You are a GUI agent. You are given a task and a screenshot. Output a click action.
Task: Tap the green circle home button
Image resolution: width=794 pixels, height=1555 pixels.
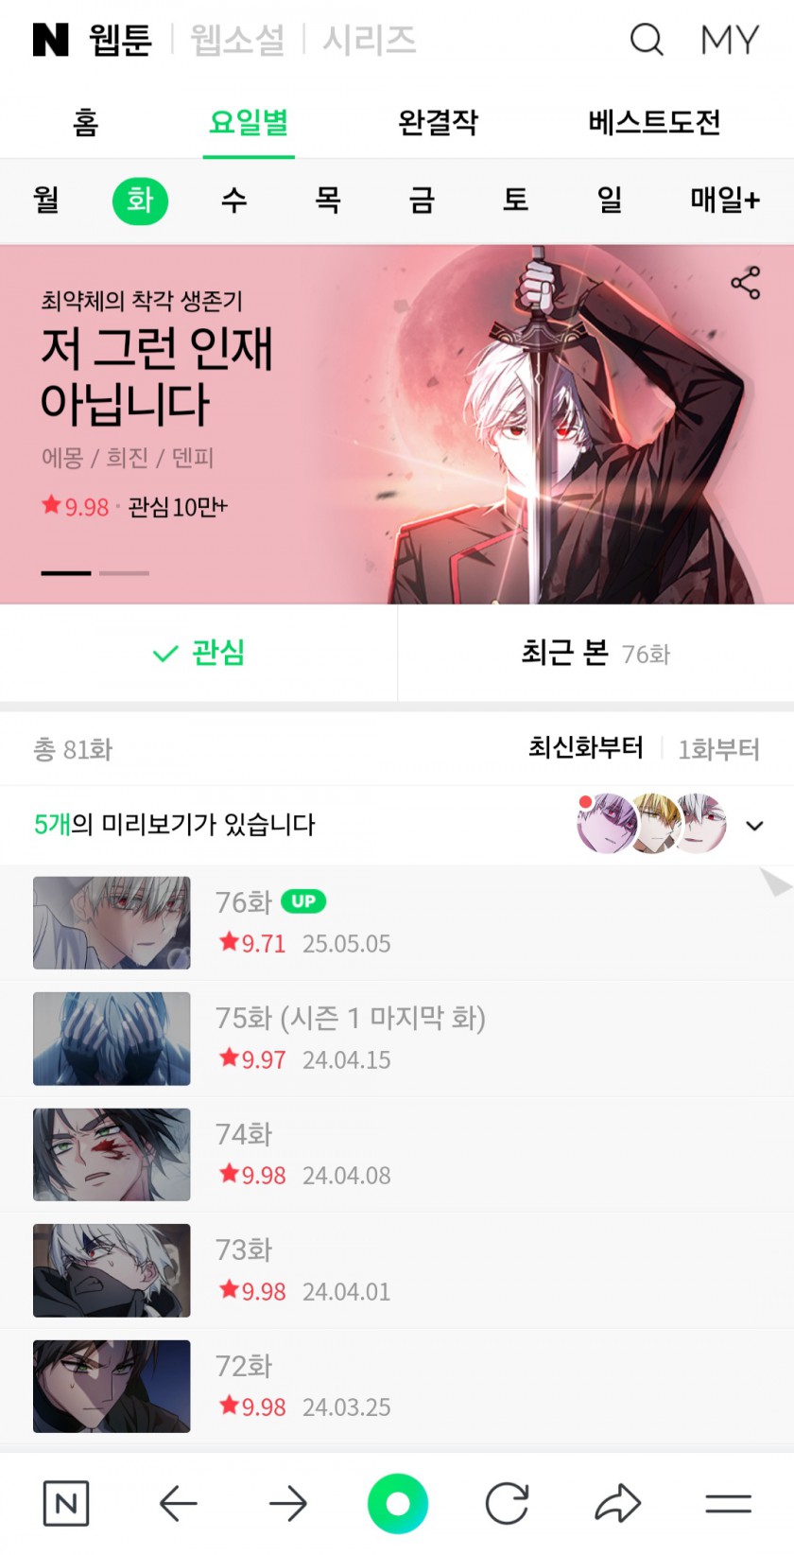click(x=398, y=1503)
